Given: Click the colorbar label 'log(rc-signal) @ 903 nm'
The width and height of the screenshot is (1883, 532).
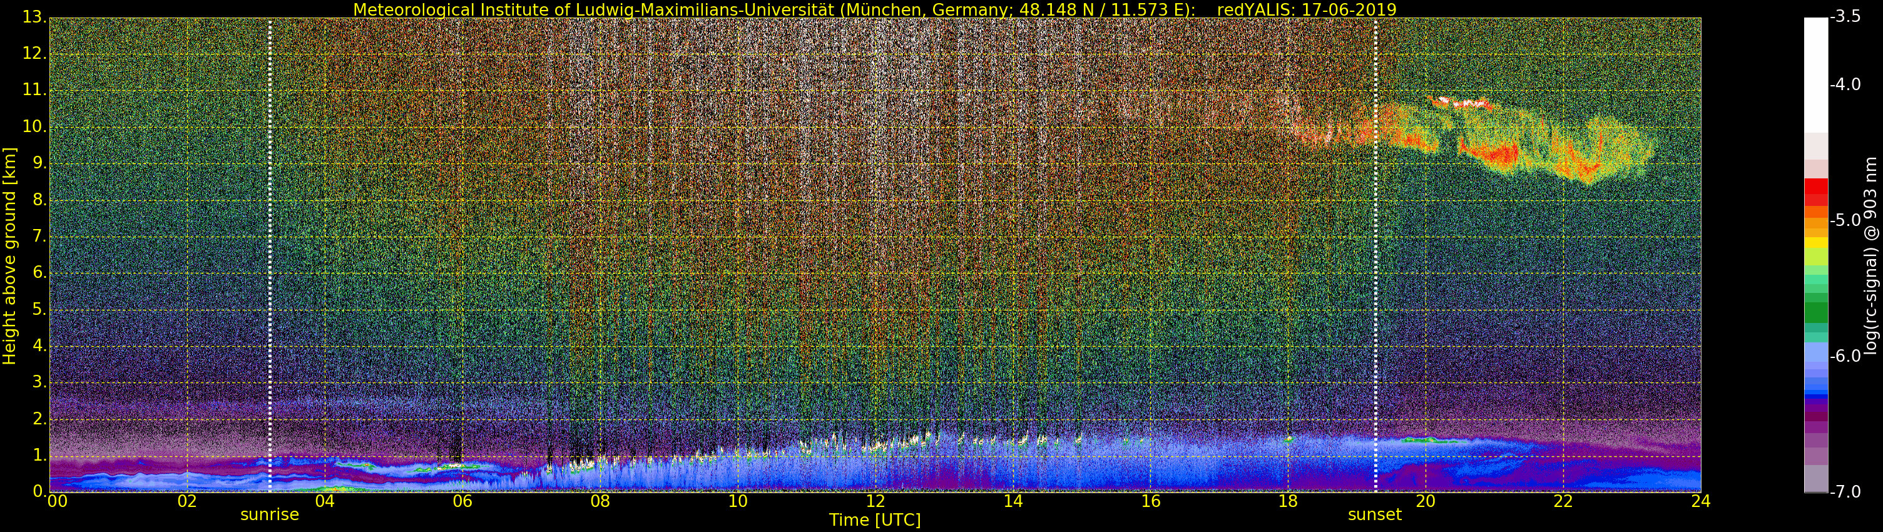Looking at the screenshot, I should click(1870, 256).
